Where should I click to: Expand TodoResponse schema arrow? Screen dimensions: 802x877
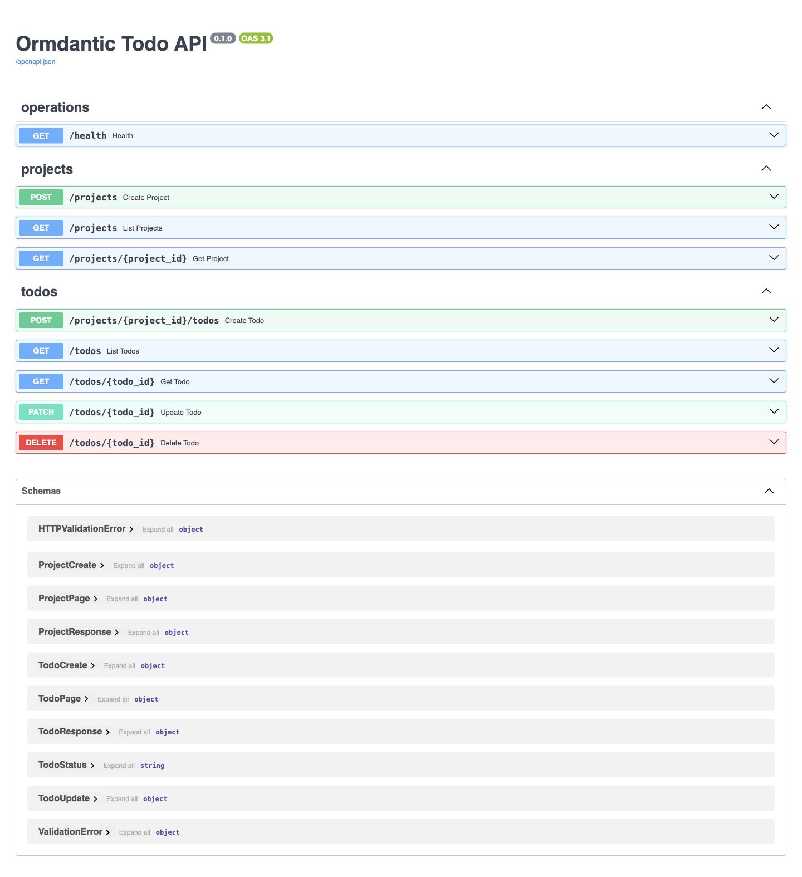107,732
